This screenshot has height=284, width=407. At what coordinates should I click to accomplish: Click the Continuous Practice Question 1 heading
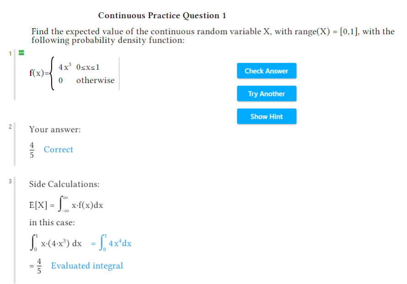click(x=162, y=16)
